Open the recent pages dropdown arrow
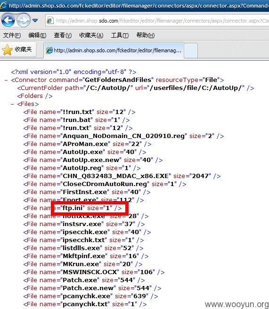Screen dimensions: 269x309 [35, 20]
